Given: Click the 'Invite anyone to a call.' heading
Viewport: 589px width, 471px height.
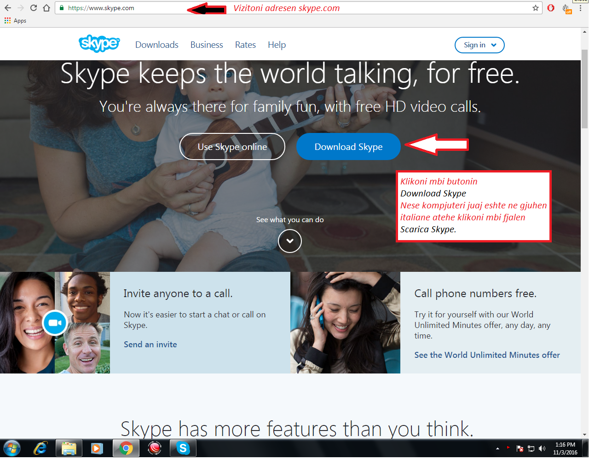Looking at the screenshot, I should click(x=178, y=293).
